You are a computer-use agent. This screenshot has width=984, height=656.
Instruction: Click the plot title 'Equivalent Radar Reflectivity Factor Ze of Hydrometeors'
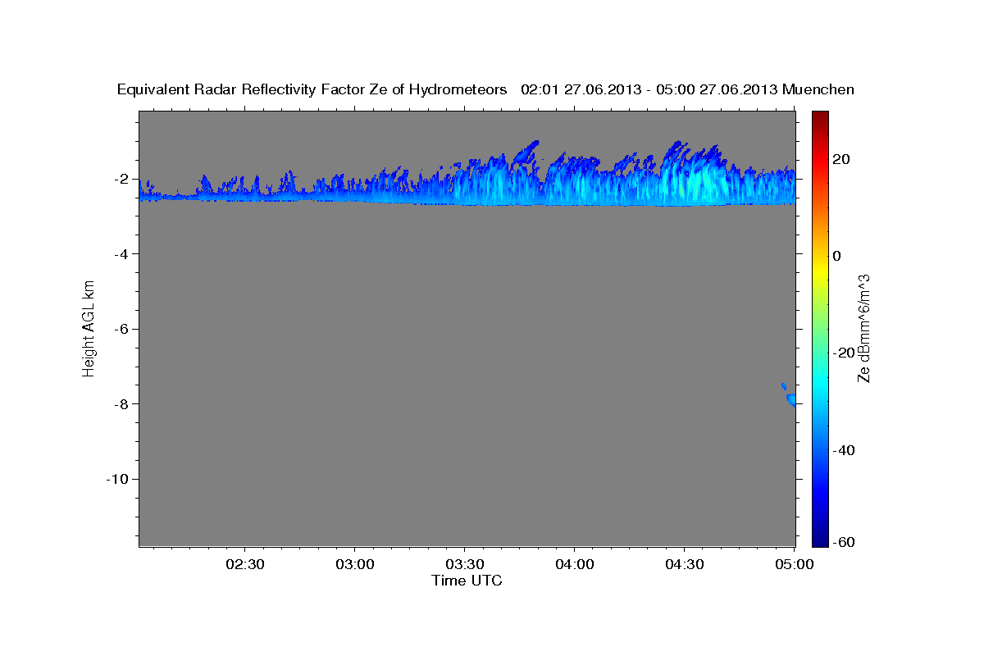312,90
